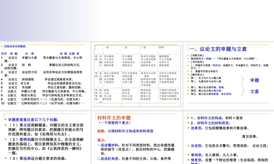Select the blank lavender gradient slide at the top

[x=137, y=20]
